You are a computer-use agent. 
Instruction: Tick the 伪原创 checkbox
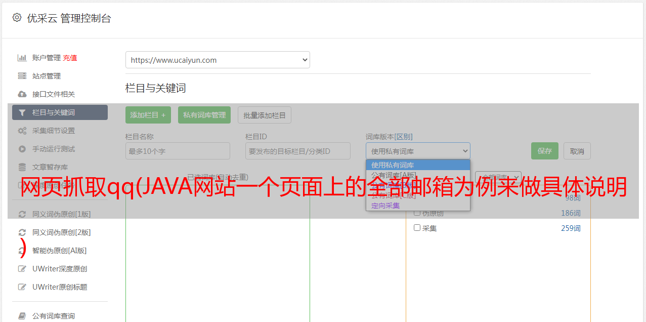click(417, 213)
